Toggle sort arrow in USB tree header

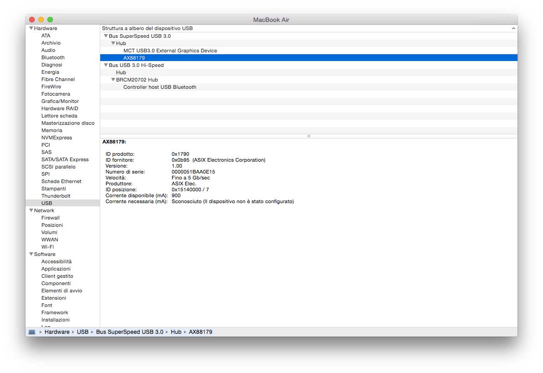pos(513,28)
